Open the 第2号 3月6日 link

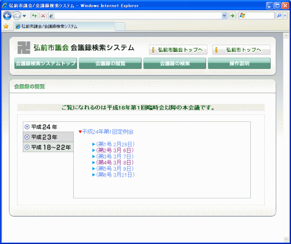[x=115, y=150]
